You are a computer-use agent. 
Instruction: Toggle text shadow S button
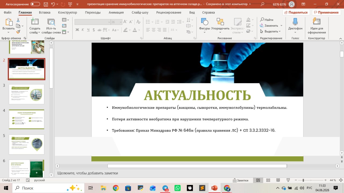[x=94, y=30]
